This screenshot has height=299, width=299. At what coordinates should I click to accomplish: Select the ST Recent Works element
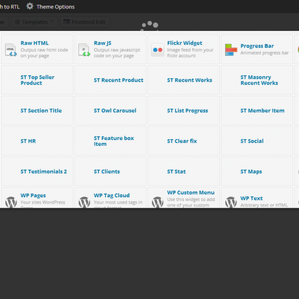pos(184,80)
